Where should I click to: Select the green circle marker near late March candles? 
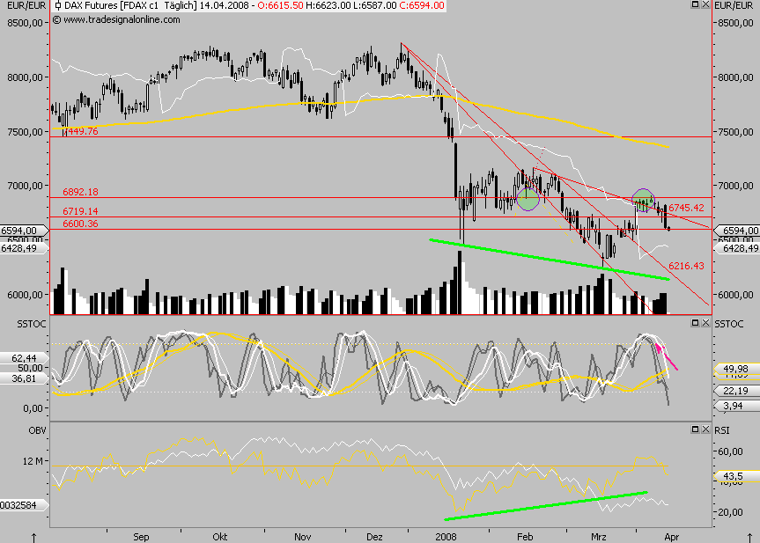click(644, 200)
